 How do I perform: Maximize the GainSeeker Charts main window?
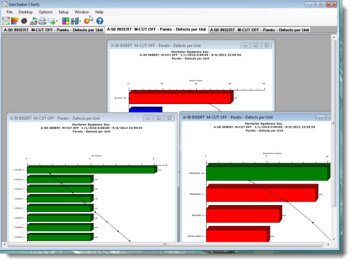coord(320,4)
